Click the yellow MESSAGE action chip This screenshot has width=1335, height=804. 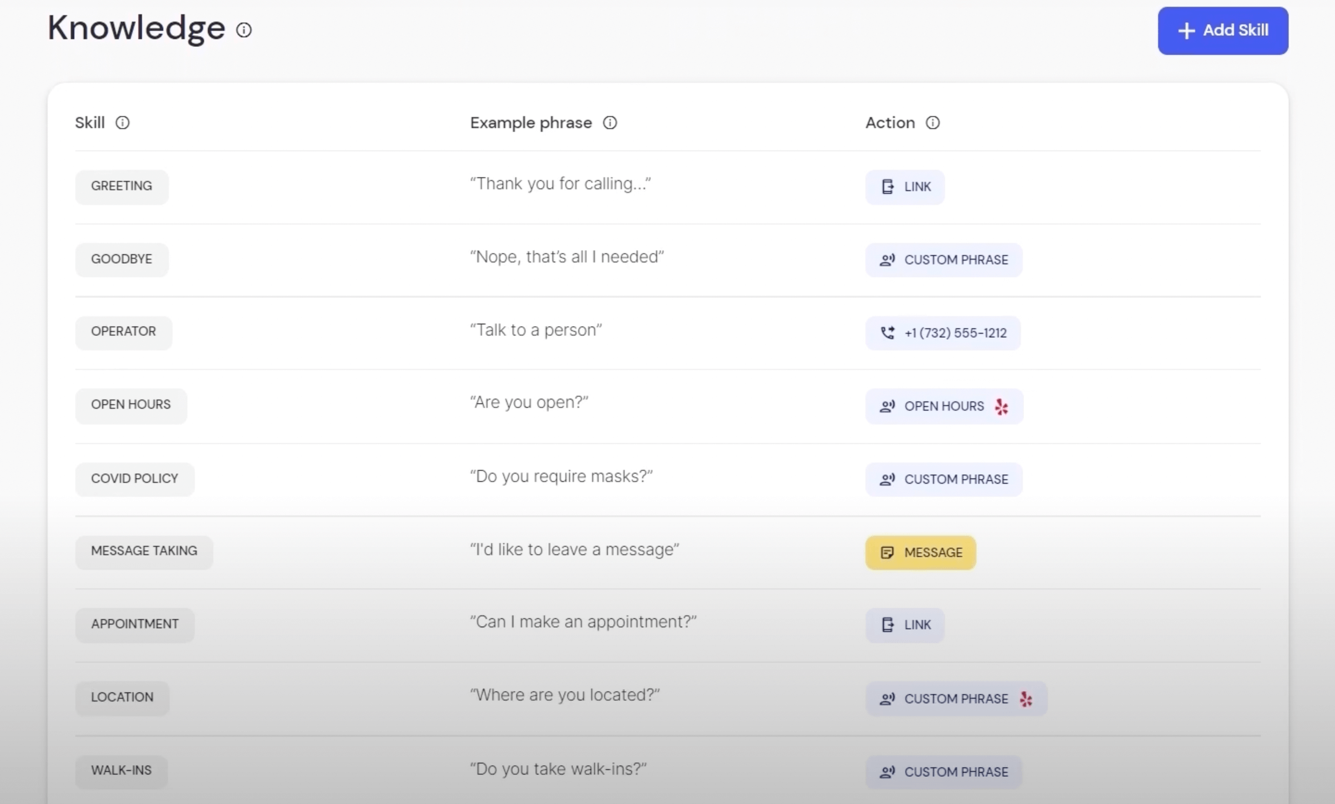tap(920, 553)
